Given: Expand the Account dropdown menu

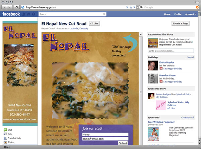Looking at the screenshot, I should 191,14.
